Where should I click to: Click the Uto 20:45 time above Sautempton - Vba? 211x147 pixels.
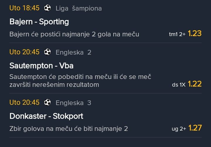24,52
